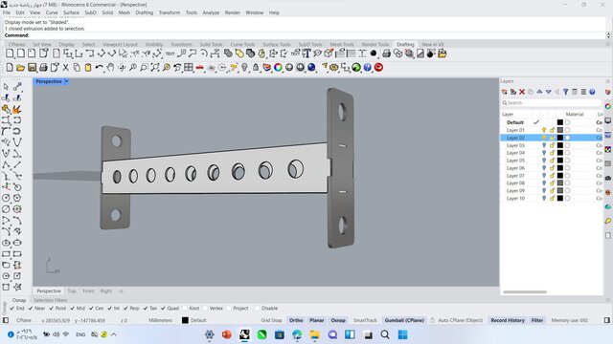
Task: Toggle the Point osnap checkbox
Action: pos(51,308)
